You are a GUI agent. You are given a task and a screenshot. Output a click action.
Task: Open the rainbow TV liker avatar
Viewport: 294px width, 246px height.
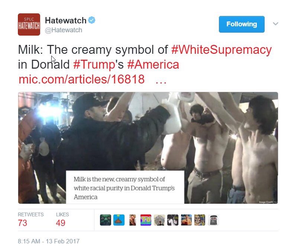pos(146,220)
